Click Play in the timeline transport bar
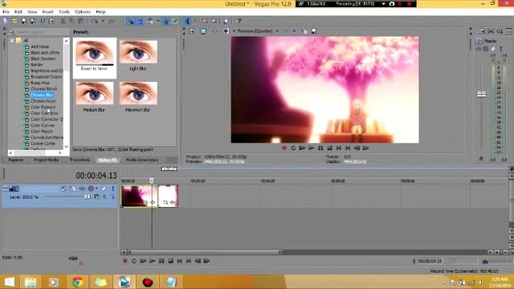The height and width of the screenshot is (289, 514). [153, 261]
